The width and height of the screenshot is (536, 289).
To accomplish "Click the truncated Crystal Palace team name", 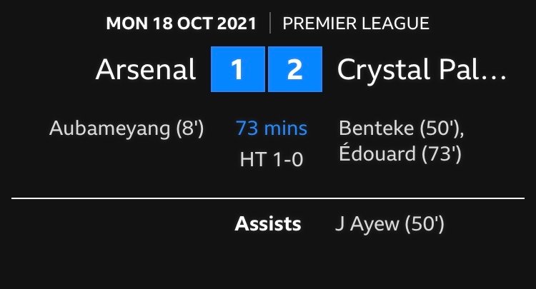I will coord(422,71).
